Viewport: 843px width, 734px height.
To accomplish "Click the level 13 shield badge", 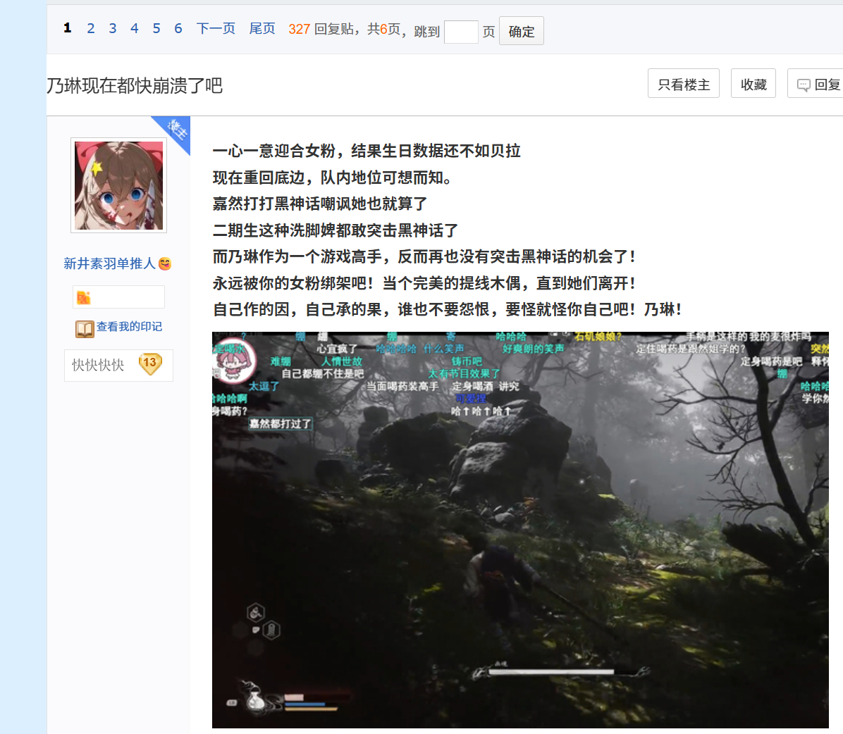I will [x=150, y=364].
